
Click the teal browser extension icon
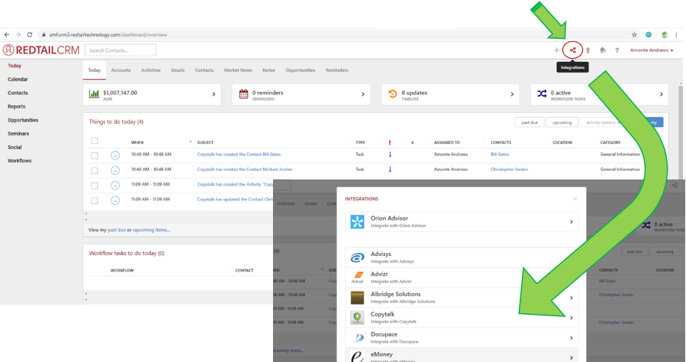point(648,35)
